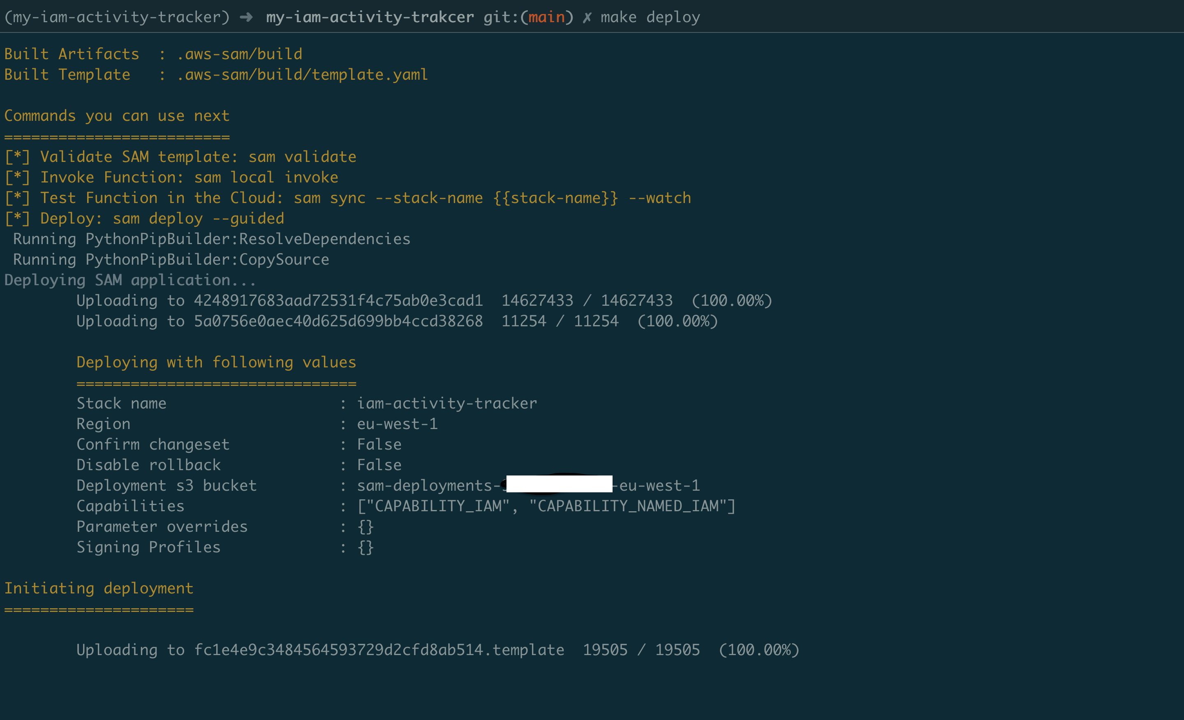Click the git branch name 'main'

(x=546, y=17)
